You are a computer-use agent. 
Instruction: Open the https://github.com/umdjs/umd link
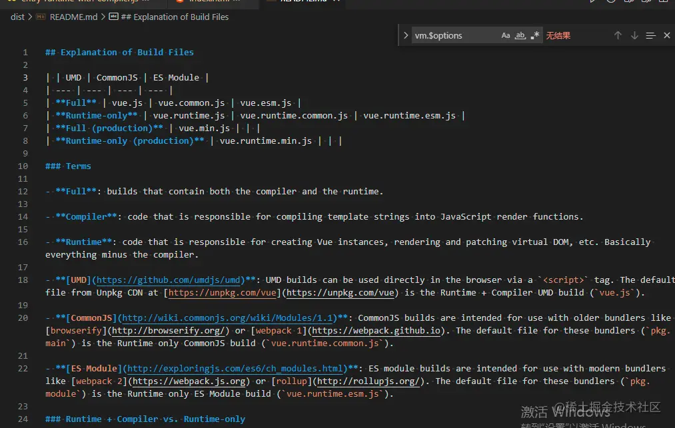(169, 280)
